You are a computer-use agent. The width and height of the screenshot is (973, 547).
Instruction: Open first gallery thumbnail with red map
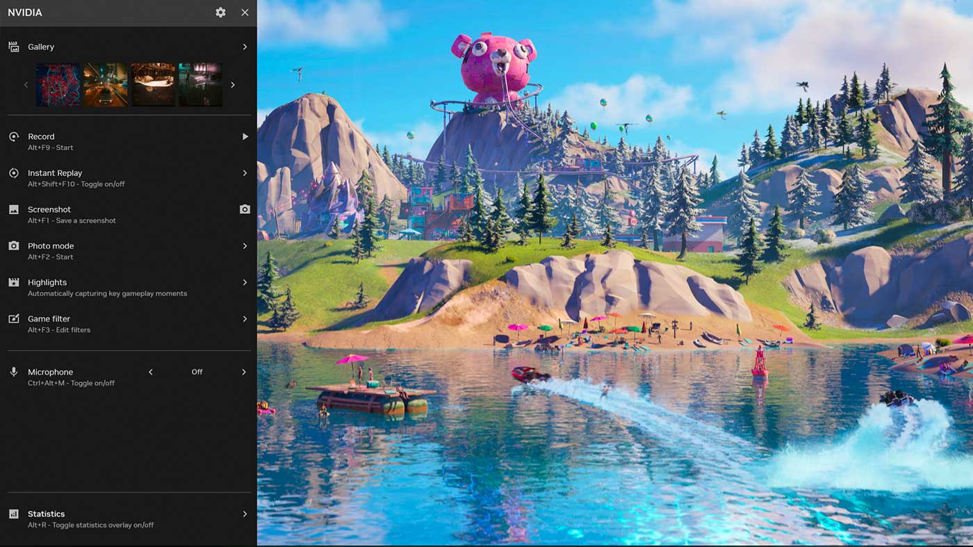tap(58, 85)
